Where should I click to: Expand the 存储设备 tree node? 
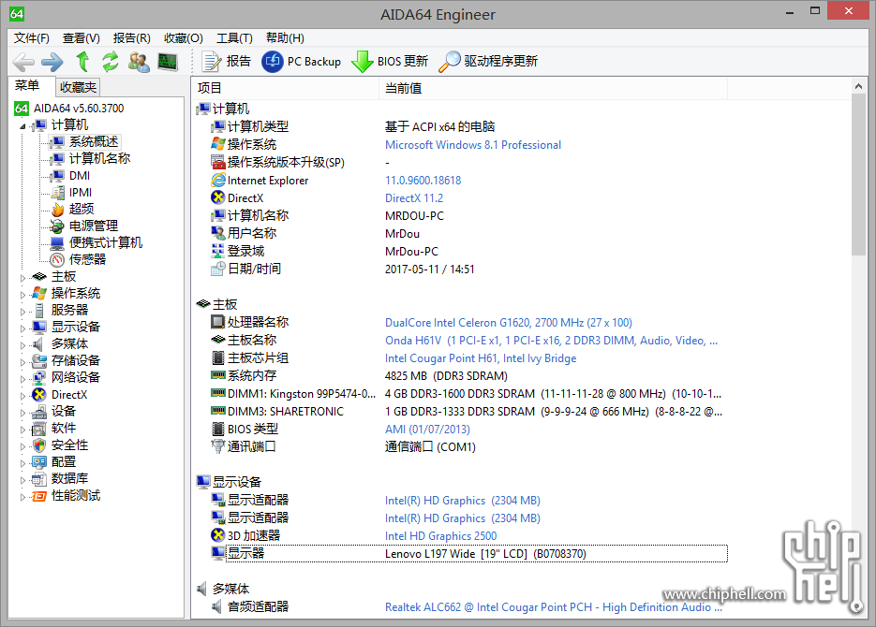click(x=22, y=361)
